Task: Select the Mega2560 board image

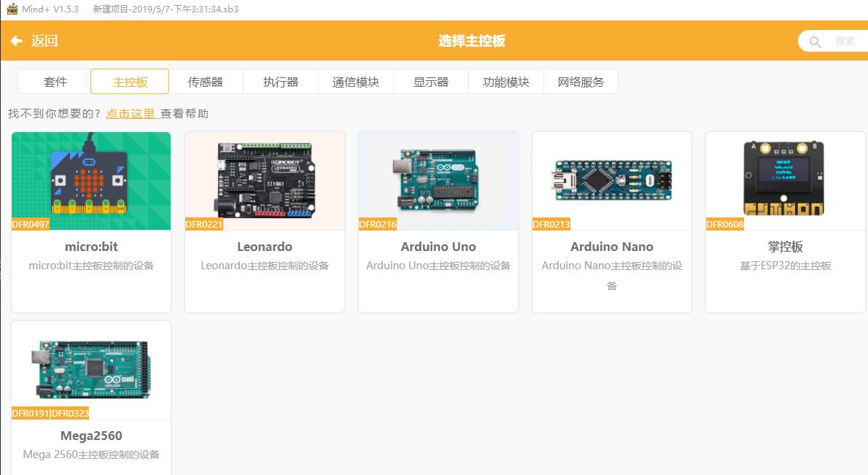Action: (91, 370)
